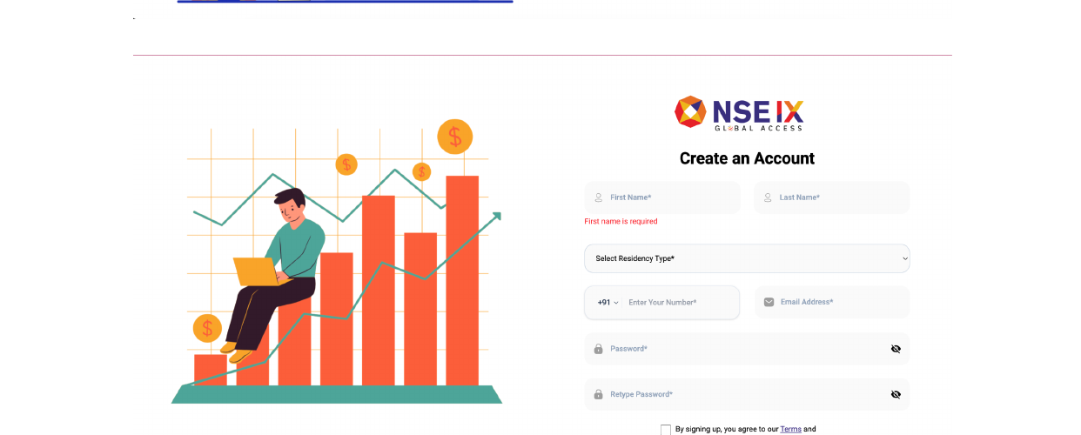Screen dimensions: 1081x435
Task: Click the lock icon in Retype Password
Action: click(598, 394)
